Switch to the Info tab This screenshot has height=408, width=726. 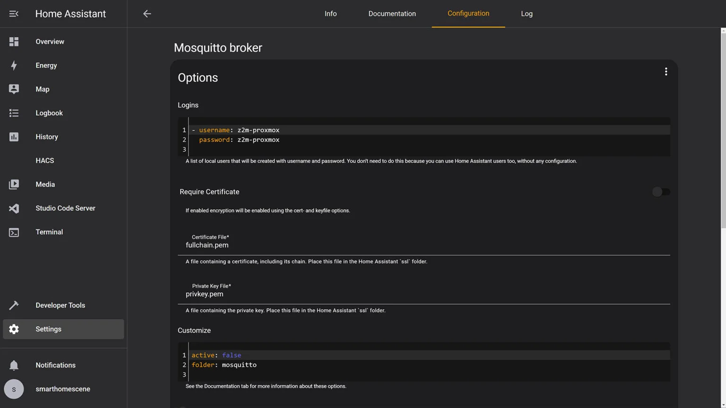click(x=330, y=14)
